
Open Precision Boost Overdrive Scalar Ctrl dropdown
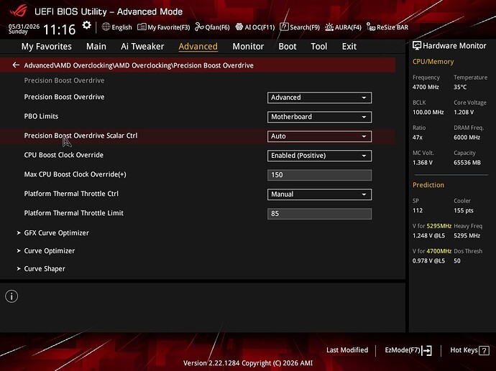[x=319, y=136]
